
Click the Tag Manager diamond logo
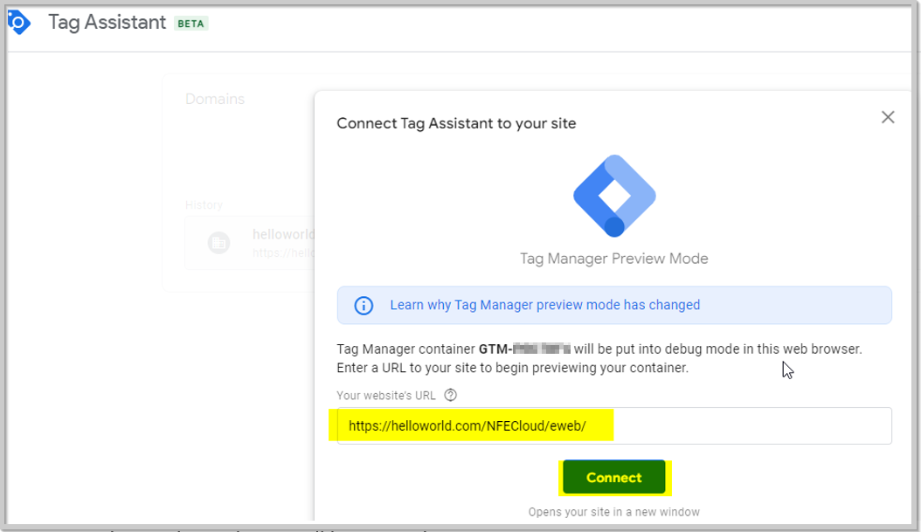614,197
